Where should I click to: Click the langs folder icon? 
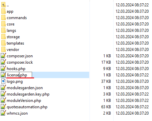click(3, 31)
